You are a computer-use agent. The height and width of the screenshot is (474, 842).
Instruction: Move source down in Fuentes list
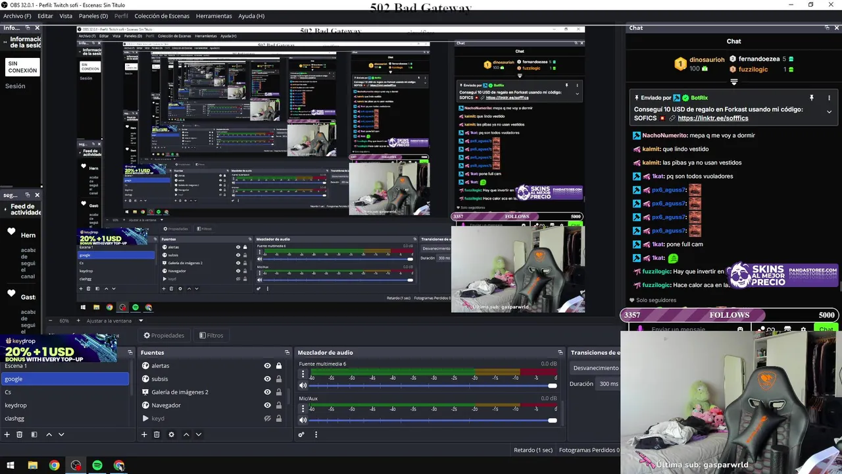[x=198, y=434]
